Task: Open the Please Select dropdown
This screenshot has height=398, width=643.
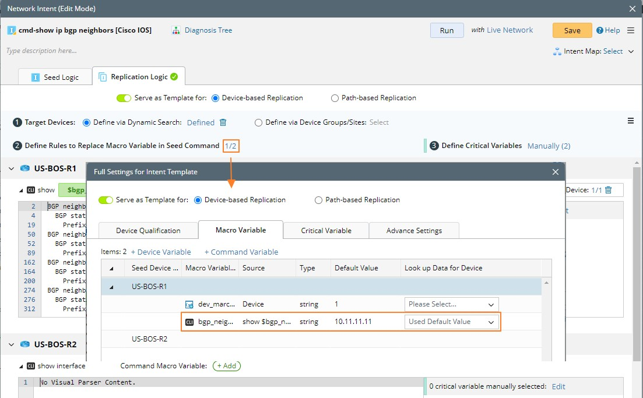Action: 452,304
